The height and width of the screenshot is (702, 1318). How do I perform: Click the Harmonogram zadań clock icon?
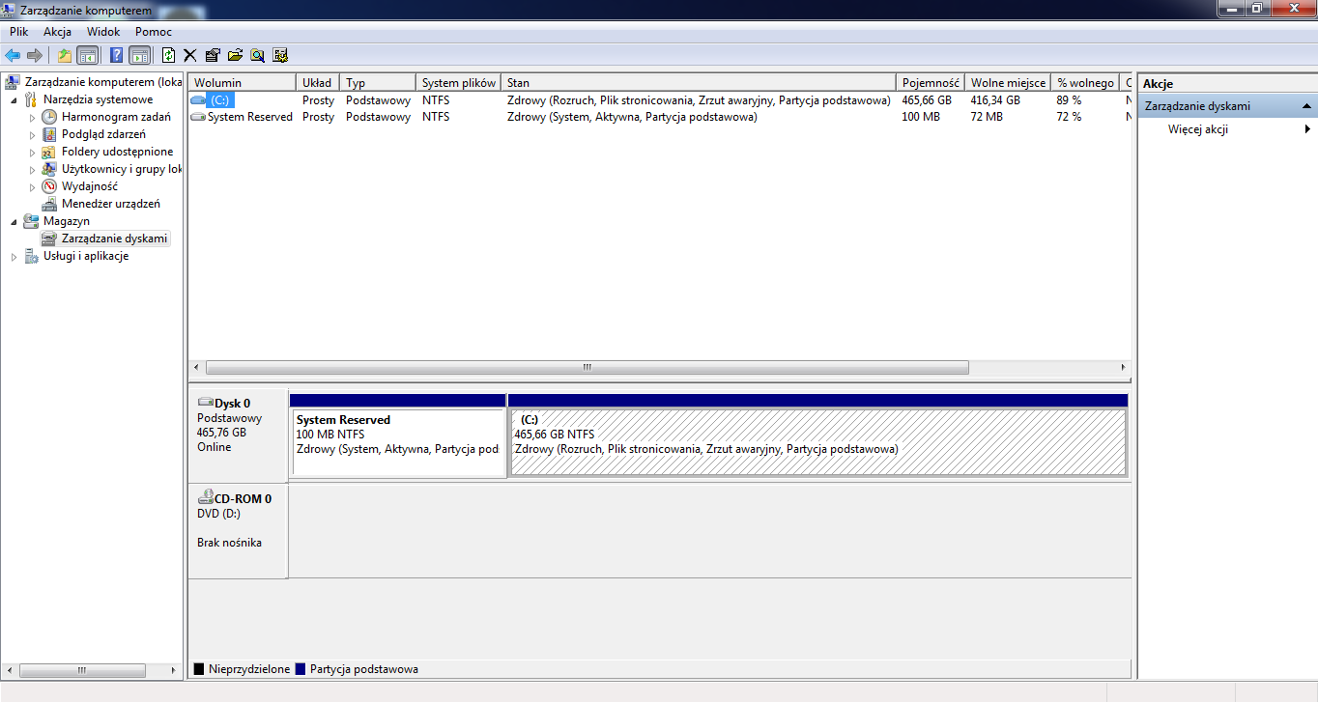(49, 117)
